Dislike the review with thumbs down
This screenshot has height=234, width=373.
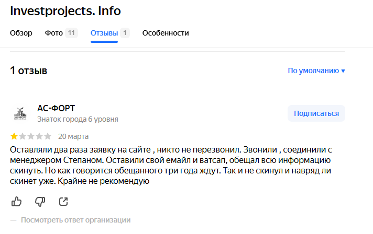[40, 201]
